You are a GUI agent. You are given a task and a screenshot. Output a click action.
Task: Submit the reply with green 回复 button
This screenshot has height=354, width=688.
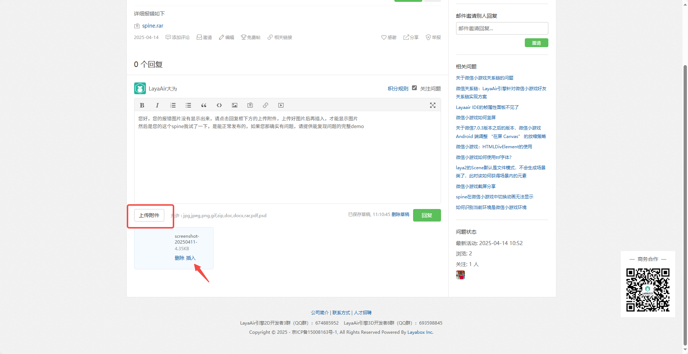[427, 215]
